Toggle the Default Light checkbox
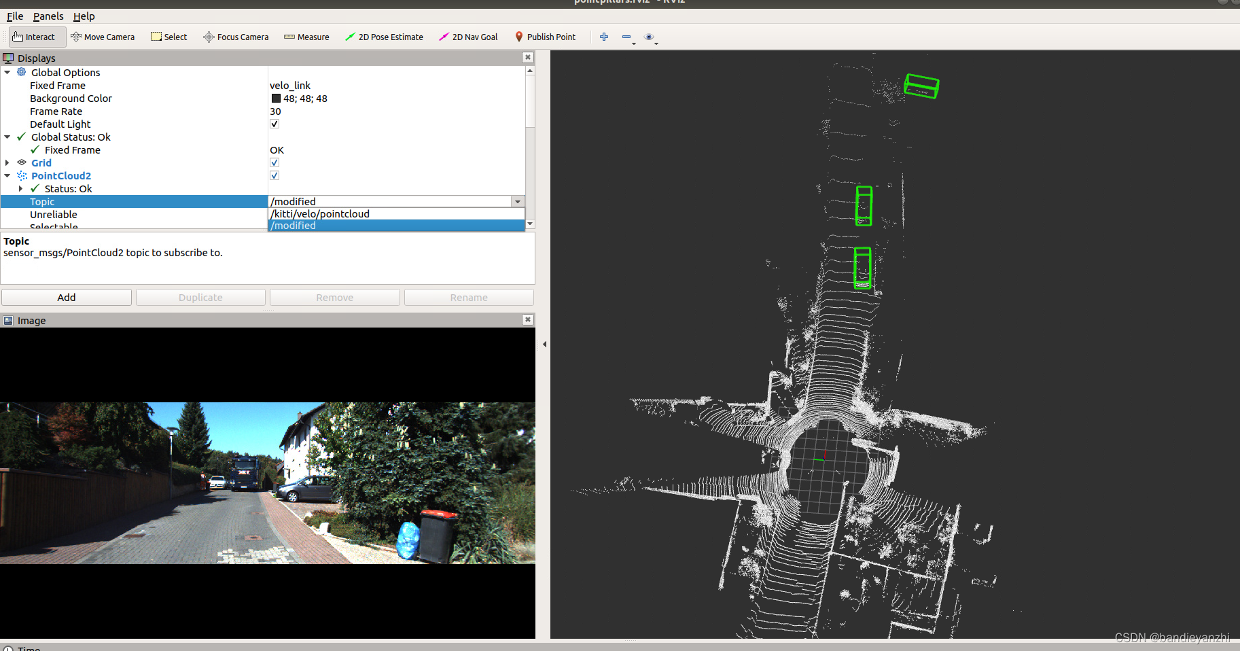1240x651 pixels. click(x=274, y=124)
